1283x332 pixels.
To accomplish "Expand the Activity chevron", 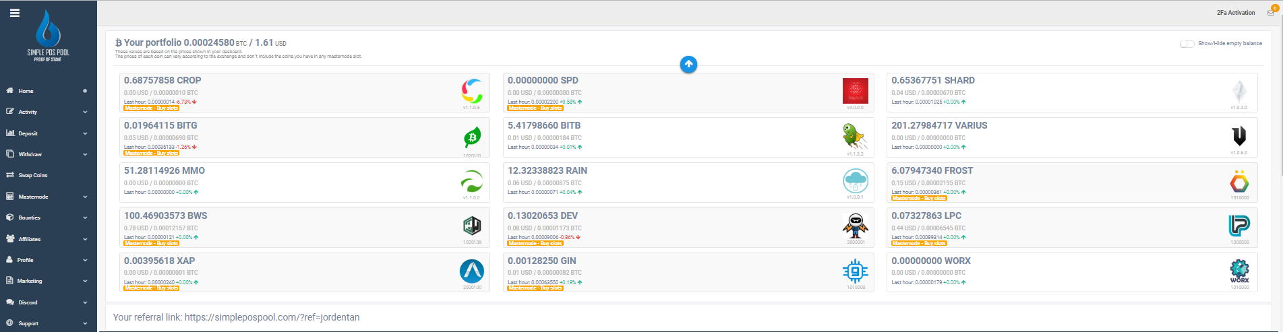I will point(85,112).
